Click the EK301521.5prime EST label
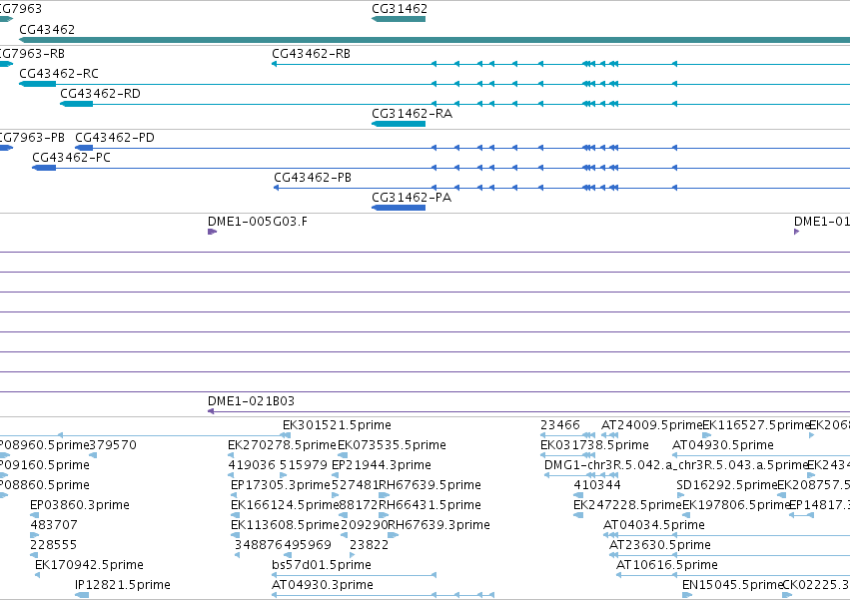 [337, 425]
